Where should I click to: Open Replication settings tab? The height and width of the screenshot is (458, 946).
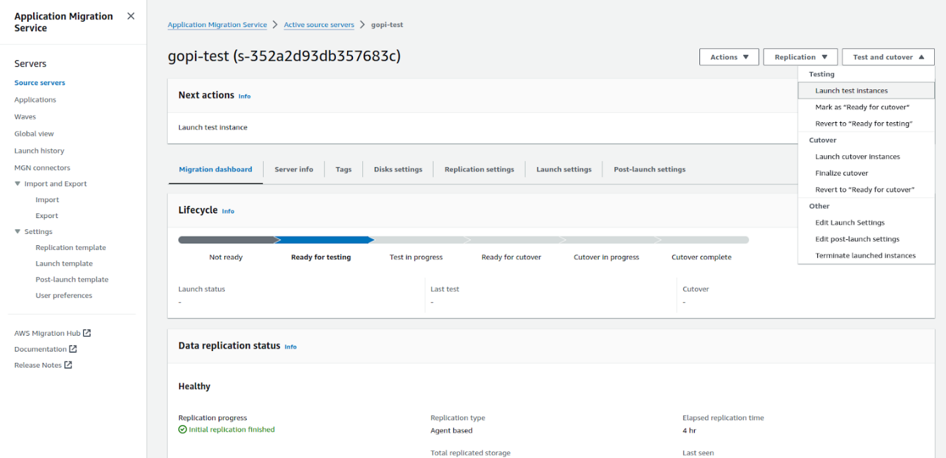click(x=479, y=169)
